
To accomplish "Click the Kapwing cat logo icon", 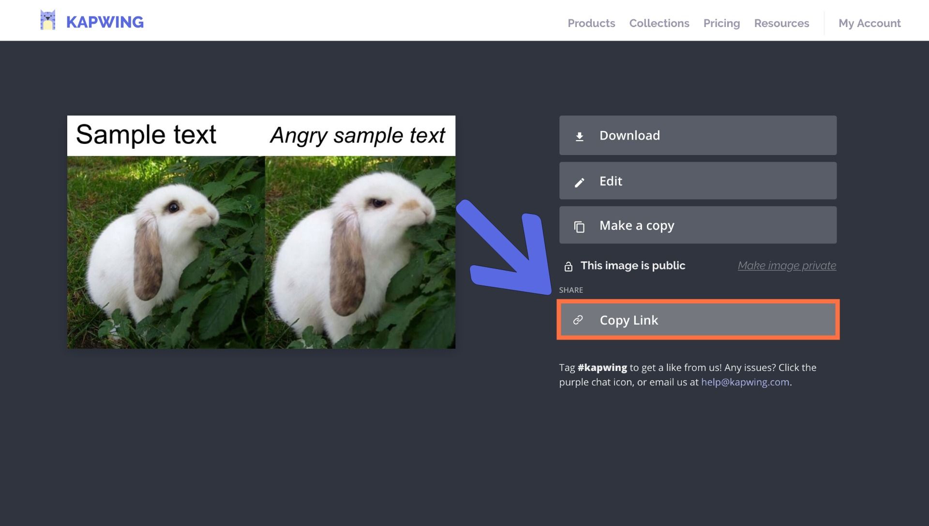I will pyautogui.click(x=47, y=21).
